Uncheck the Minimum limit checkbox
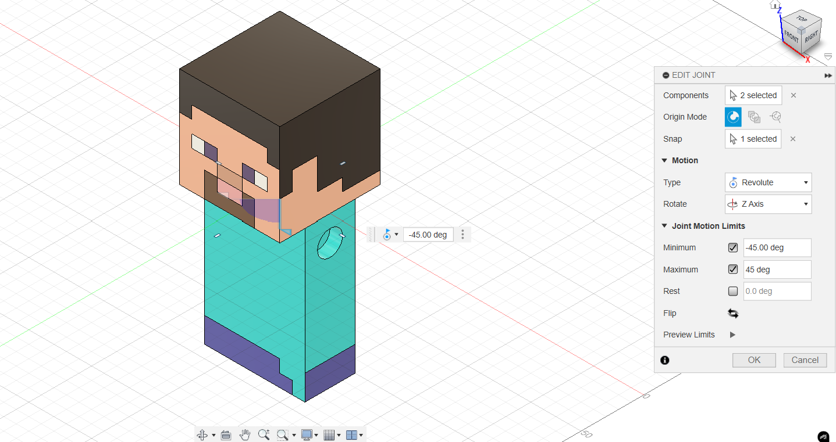 pyautogui.click(x=733, y=247)
